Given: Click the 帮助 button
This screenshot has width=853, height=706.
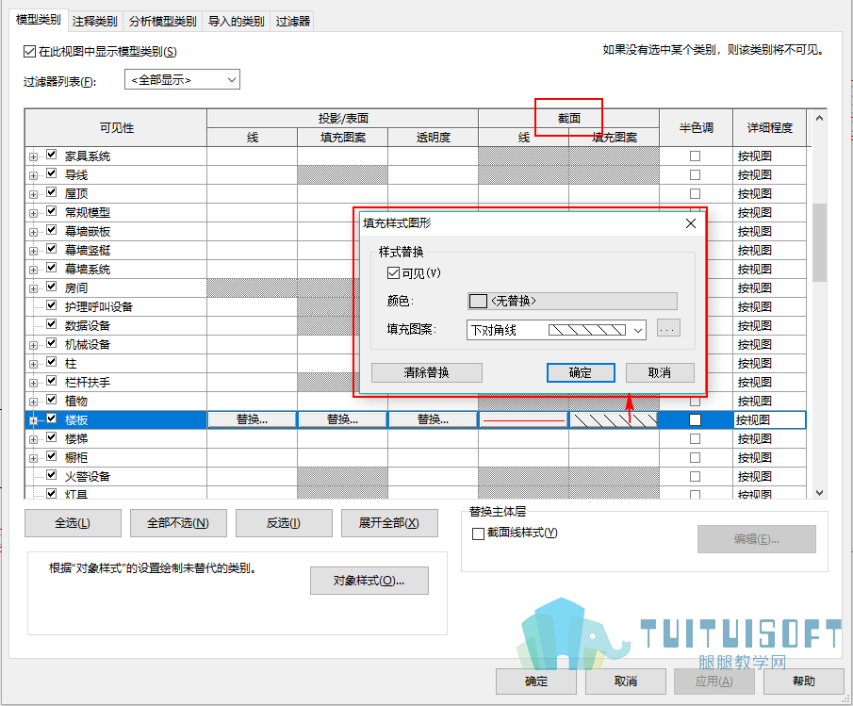Looking at the screenshot, I should [803, 681].
